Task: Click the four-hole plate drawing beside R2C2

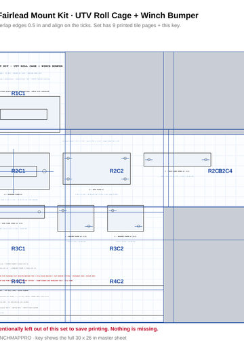Action: [97, 169]
